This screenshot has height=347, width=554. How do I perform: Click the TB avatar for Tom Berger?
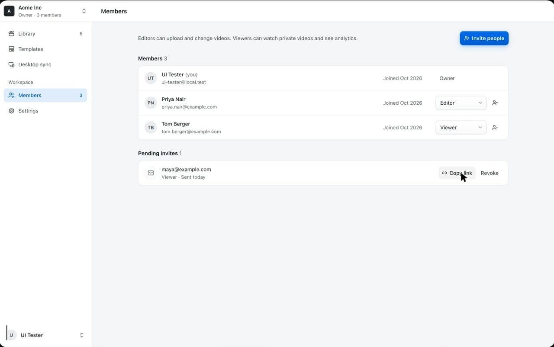151,128
